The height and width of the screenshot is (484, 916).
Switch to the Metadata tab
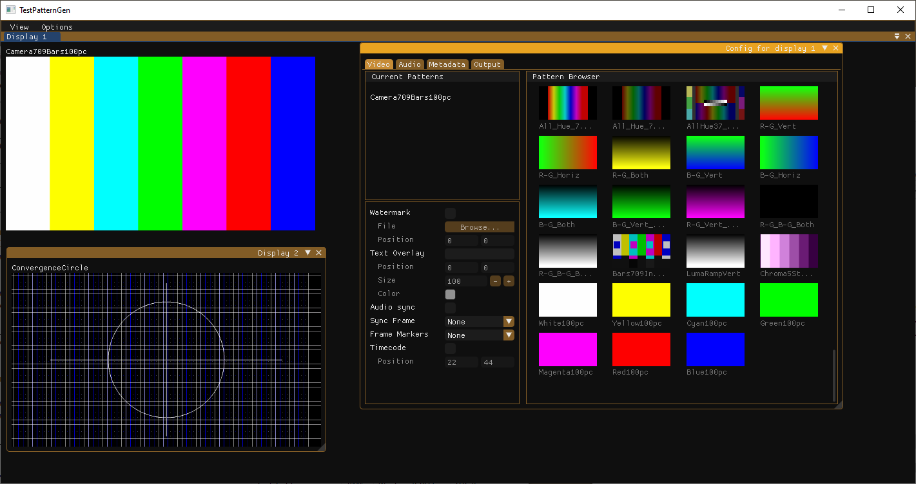(x=447, y=64)
